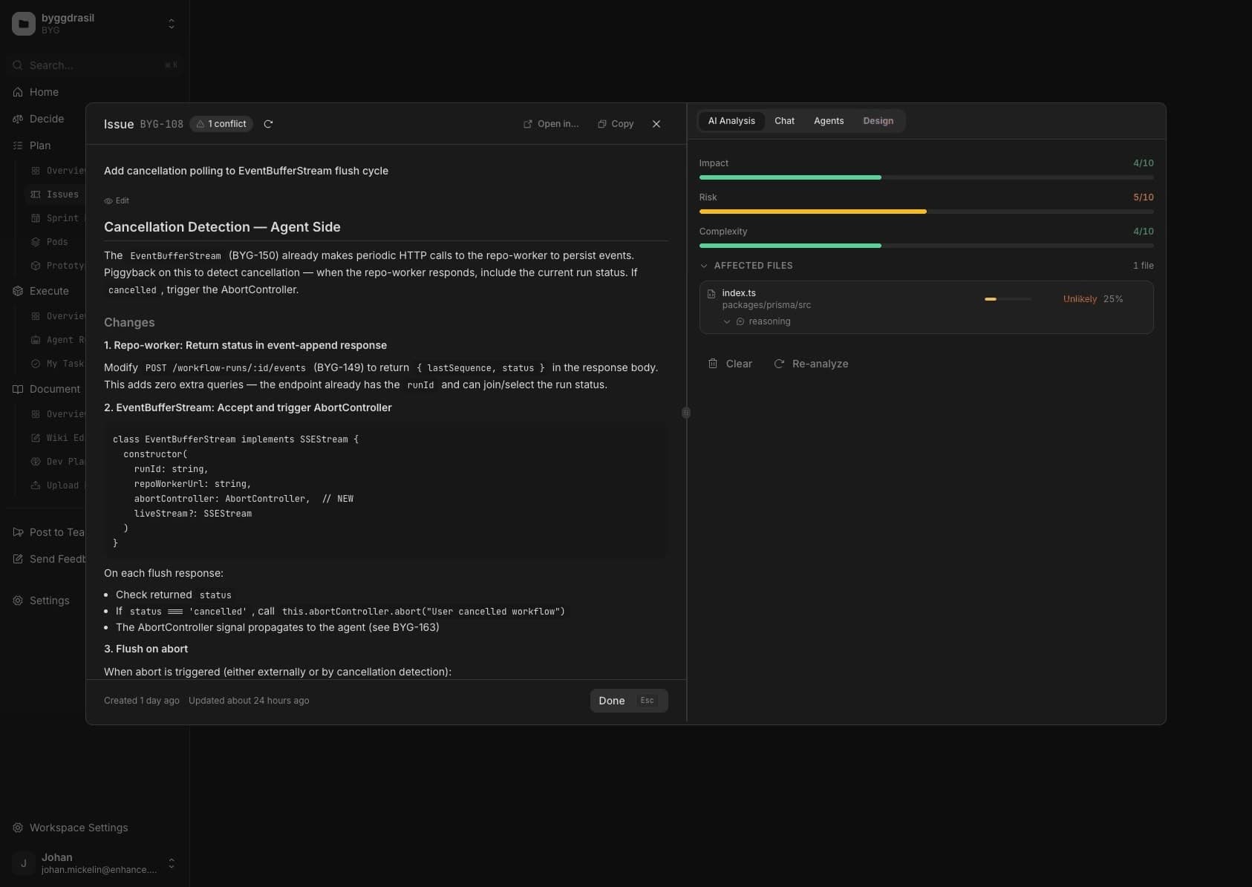Expand the reasoning under index.ts
Image resolution: width=1252 pixels, height=887 pixels.
point(728,321)
